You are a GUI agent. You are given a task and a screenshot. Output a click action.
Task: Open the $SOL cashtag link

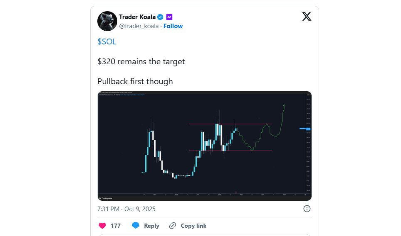pyautogui.click(x=107, y=41)
